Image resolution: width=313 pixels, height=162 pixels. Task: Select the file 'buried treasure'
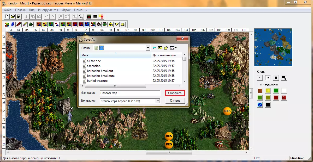97,81
